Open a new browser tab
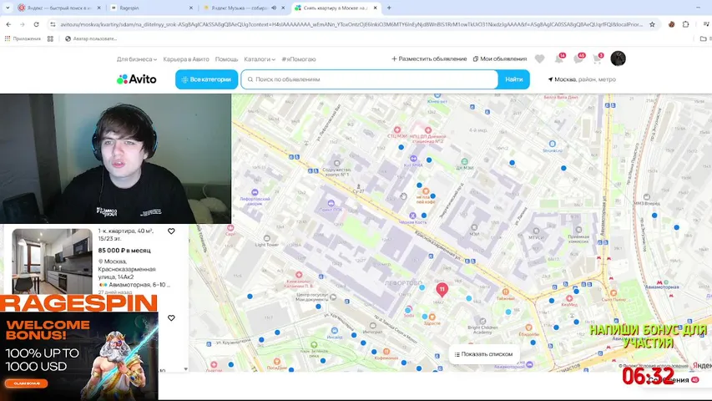 click(x=389, y=8)
